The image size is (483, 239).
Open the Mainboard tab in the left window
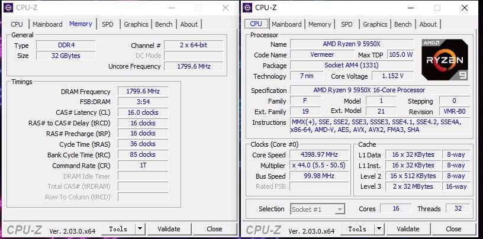click(x=47, y=24)
